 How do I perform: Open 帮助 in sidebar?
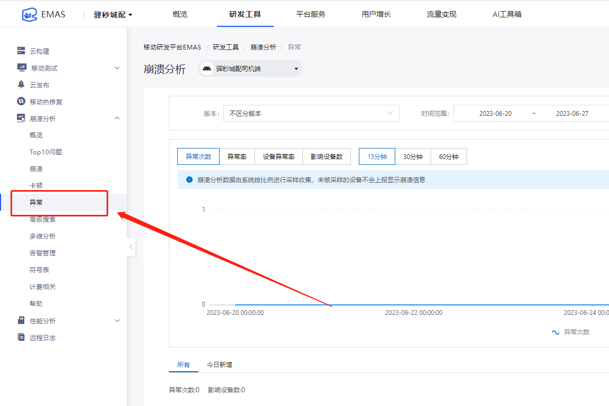36,303
